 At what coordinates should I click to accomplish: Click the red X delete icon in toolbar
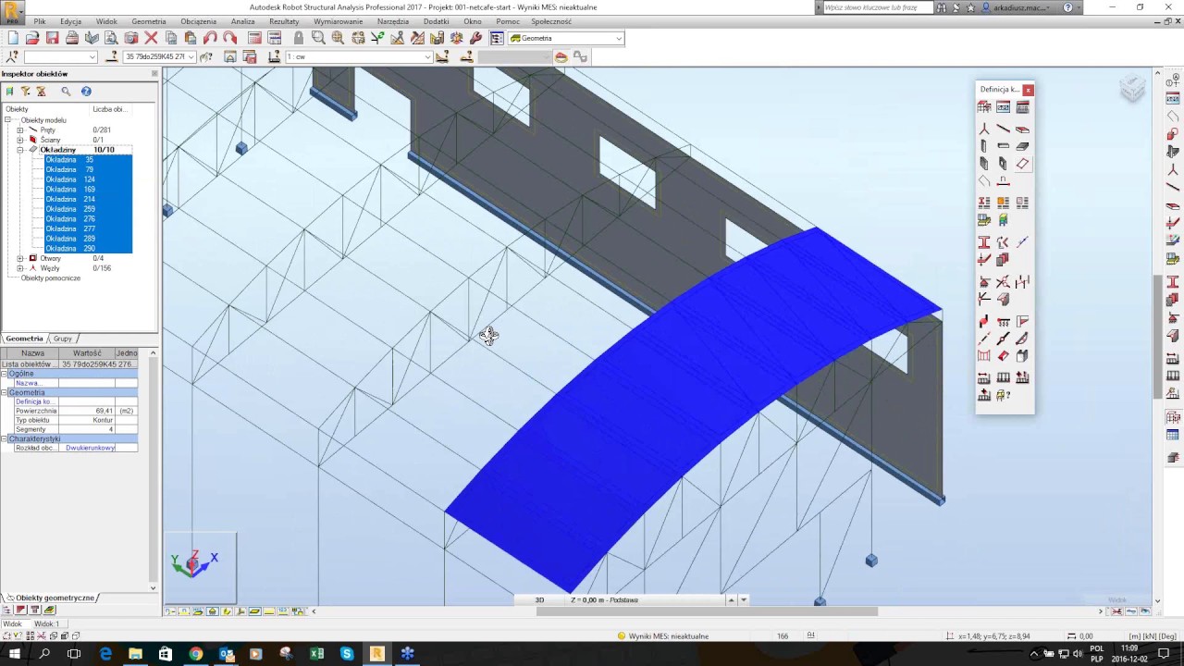point(151,38)
